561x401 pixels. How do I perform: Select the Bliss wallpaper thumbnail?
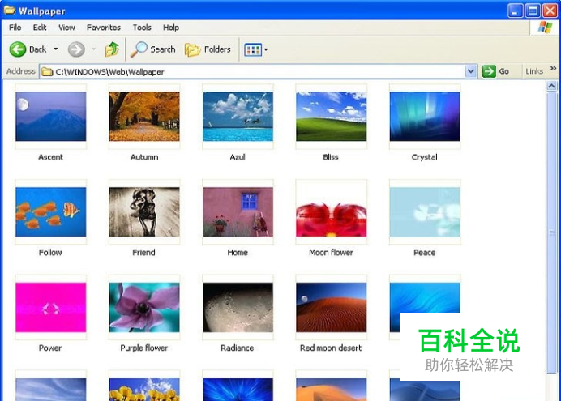332,116
